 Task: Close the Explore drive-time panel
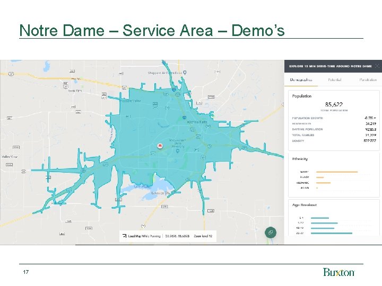pos(377,66)
